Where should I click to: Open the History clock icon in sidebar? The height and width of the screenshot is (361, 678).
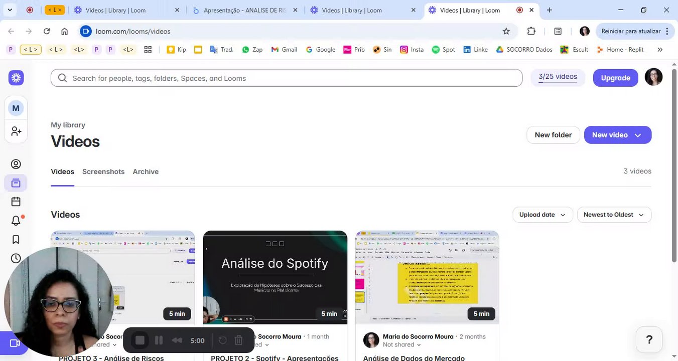16,258
